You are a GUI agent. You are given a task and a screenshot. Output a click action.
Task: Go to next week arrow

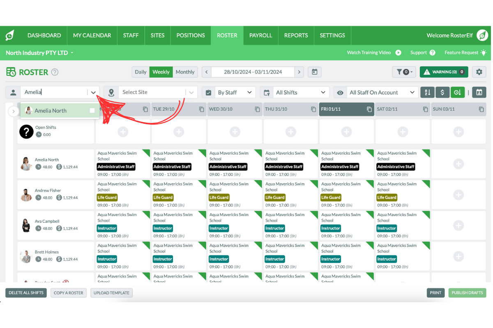(299, 72)
